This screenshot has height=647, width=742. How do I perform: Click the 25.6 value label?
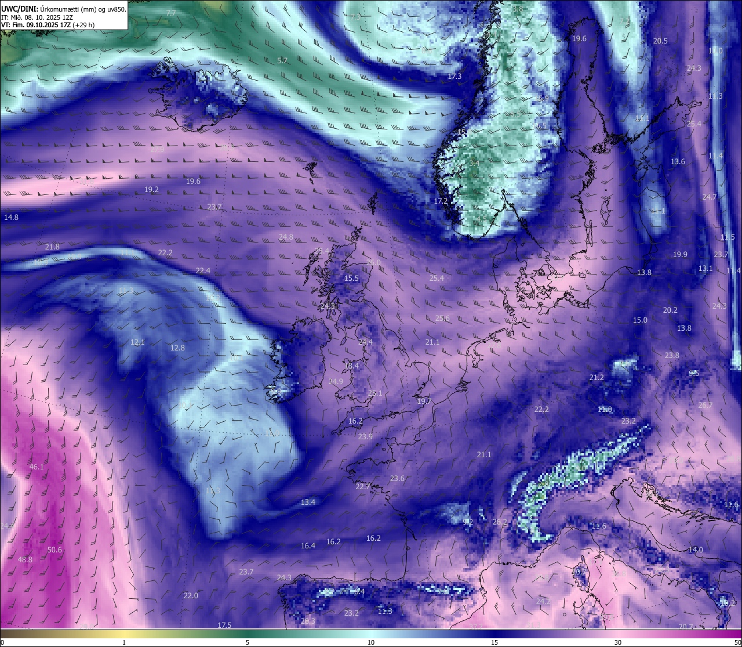[442, 318]
